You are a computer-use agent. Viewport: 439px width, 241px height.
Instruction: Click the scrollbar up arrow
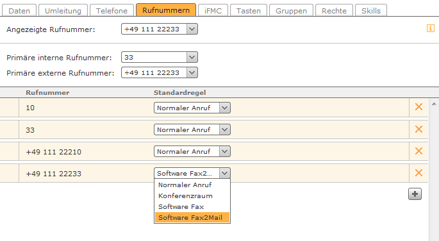[434, 104]
